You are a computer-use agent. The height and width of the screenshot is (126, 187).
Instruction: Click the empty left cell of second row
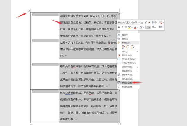45,51
